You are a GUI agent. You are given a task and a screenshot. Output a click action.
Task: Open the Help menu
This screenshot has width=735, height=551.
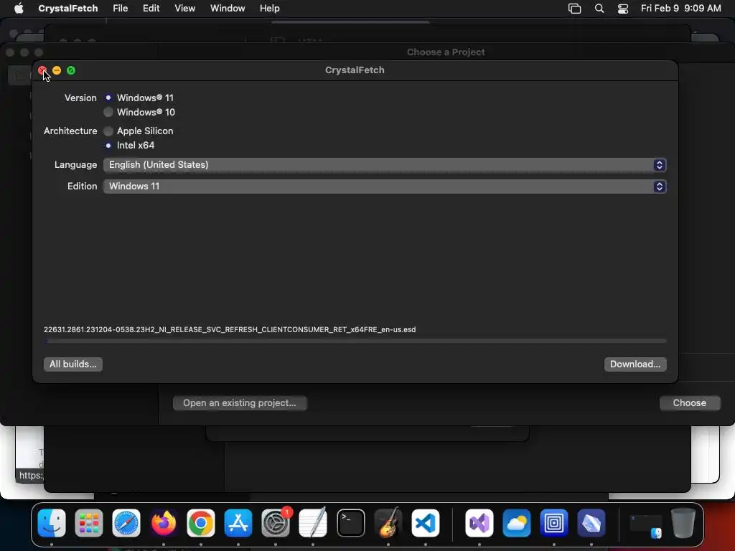(x=270, y=9)
